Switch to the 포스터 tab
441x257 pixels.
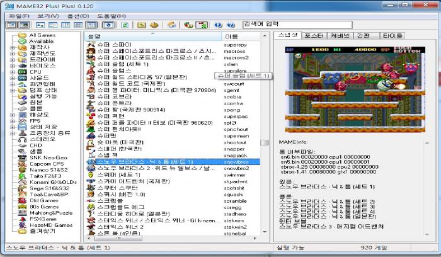click(x=314, y=36)
